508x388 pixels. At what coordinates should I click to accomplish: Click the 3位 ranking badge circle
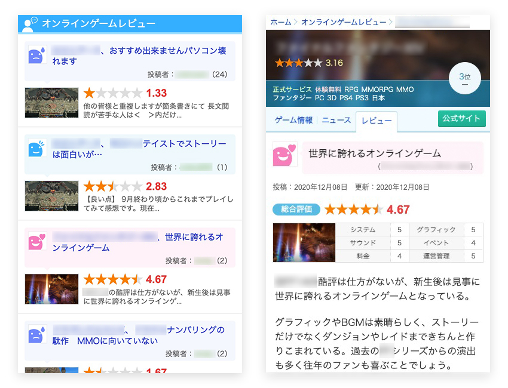(464, 79)
